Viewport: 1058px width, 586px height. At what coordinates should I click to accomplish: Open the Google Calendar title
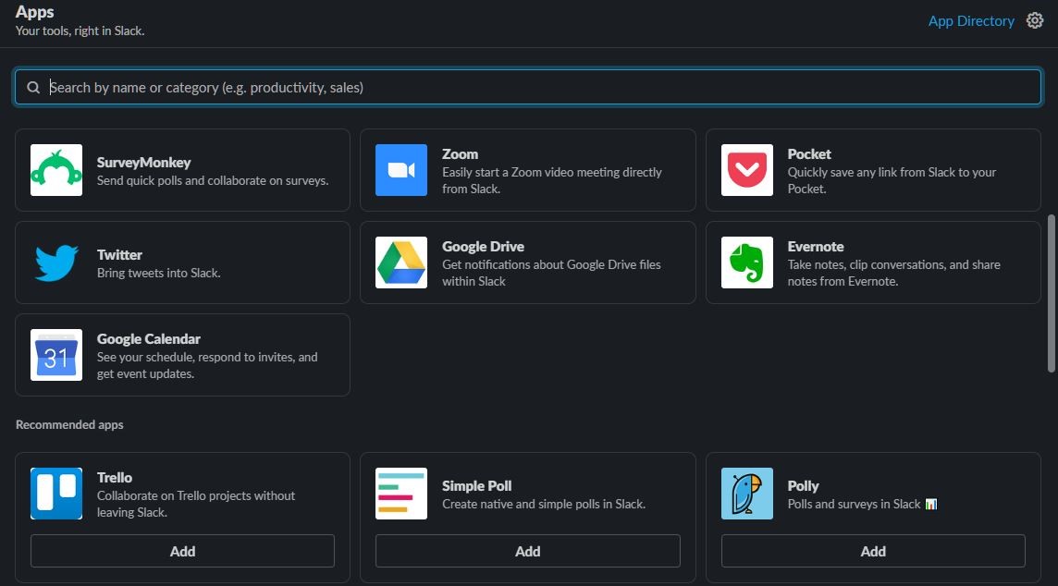coord(149,338)
